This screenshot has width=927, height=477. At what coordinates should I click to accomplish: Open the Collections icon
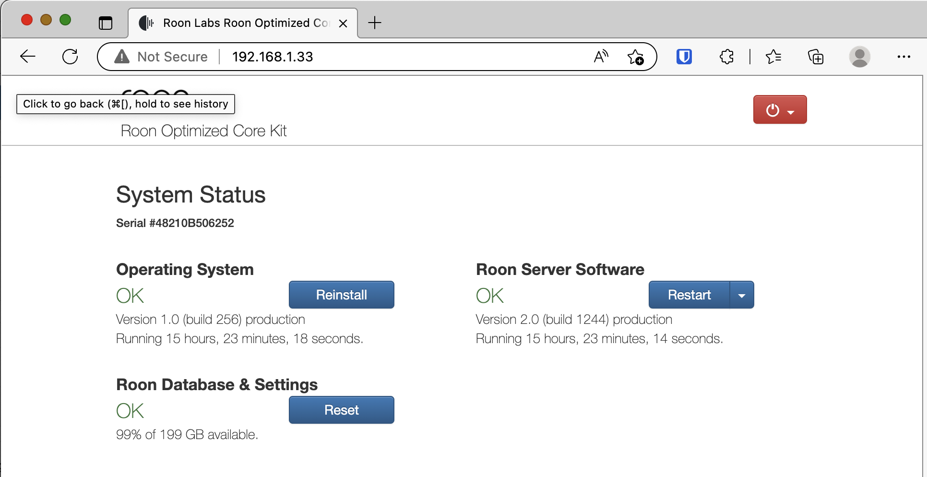point(815,57)
